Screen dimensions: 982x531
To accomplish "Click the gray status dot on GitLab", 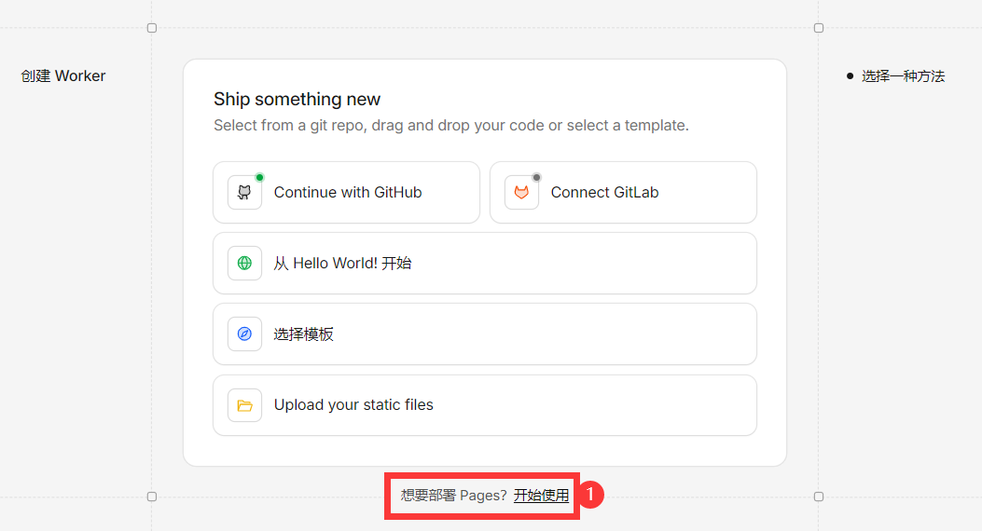I will pos(536,177).
